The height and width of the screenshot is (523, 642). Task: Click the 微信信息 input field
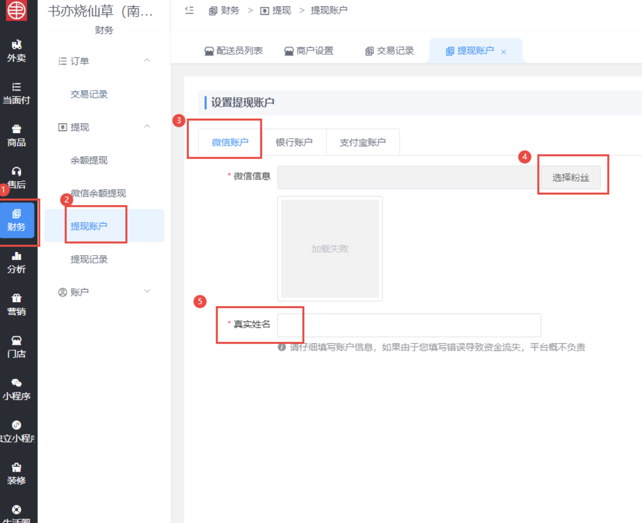[409, 177]
